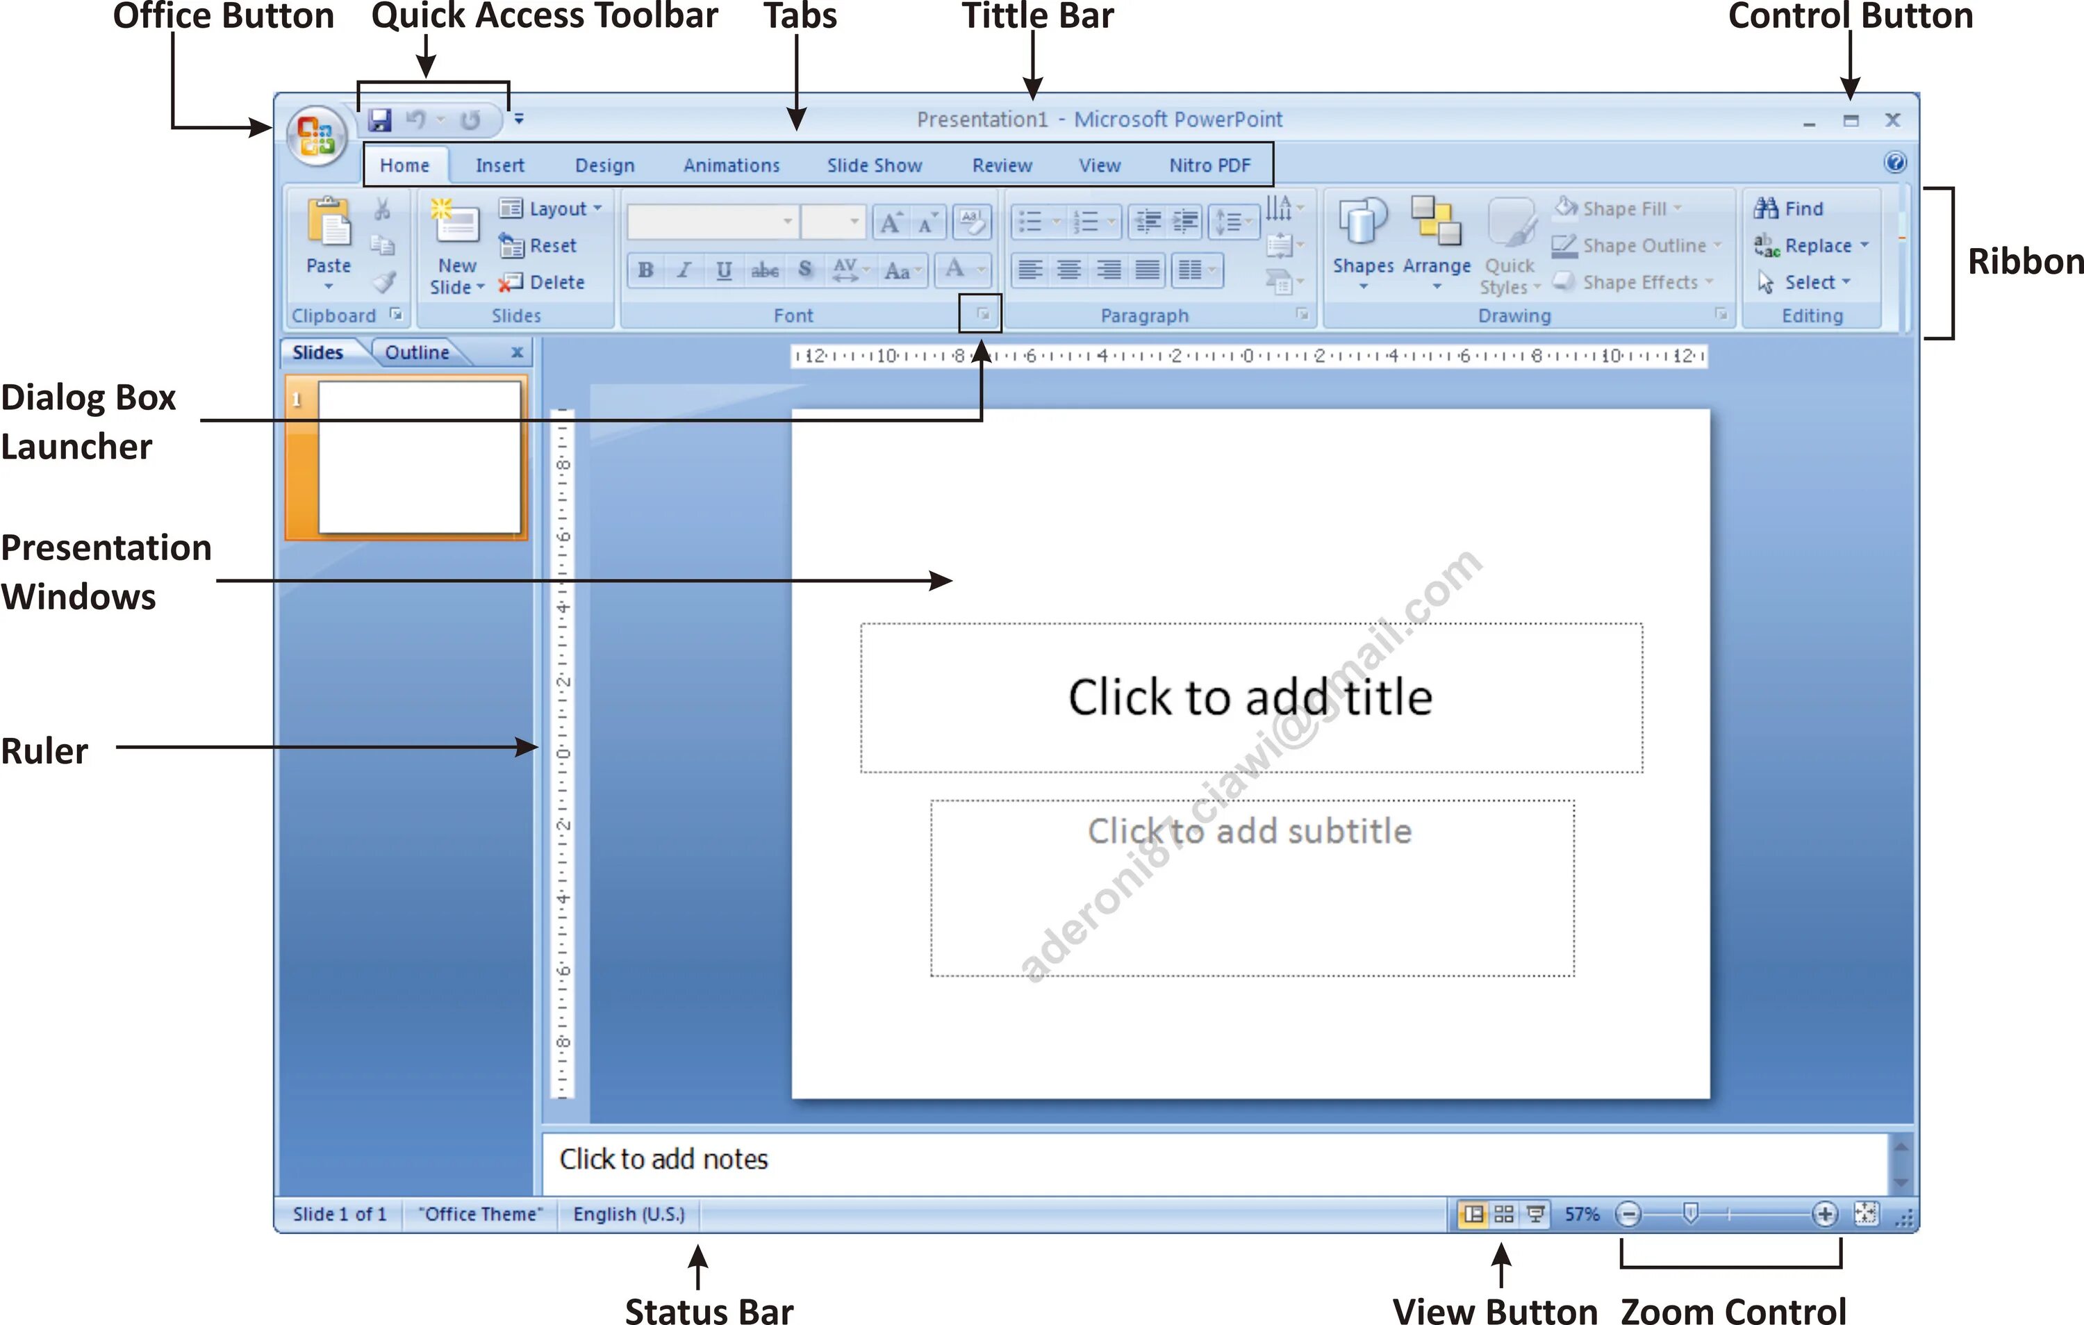Click the round Office Button logo
The width and height of the screenshot is (2084, 1325).
(x=316, y=136)
